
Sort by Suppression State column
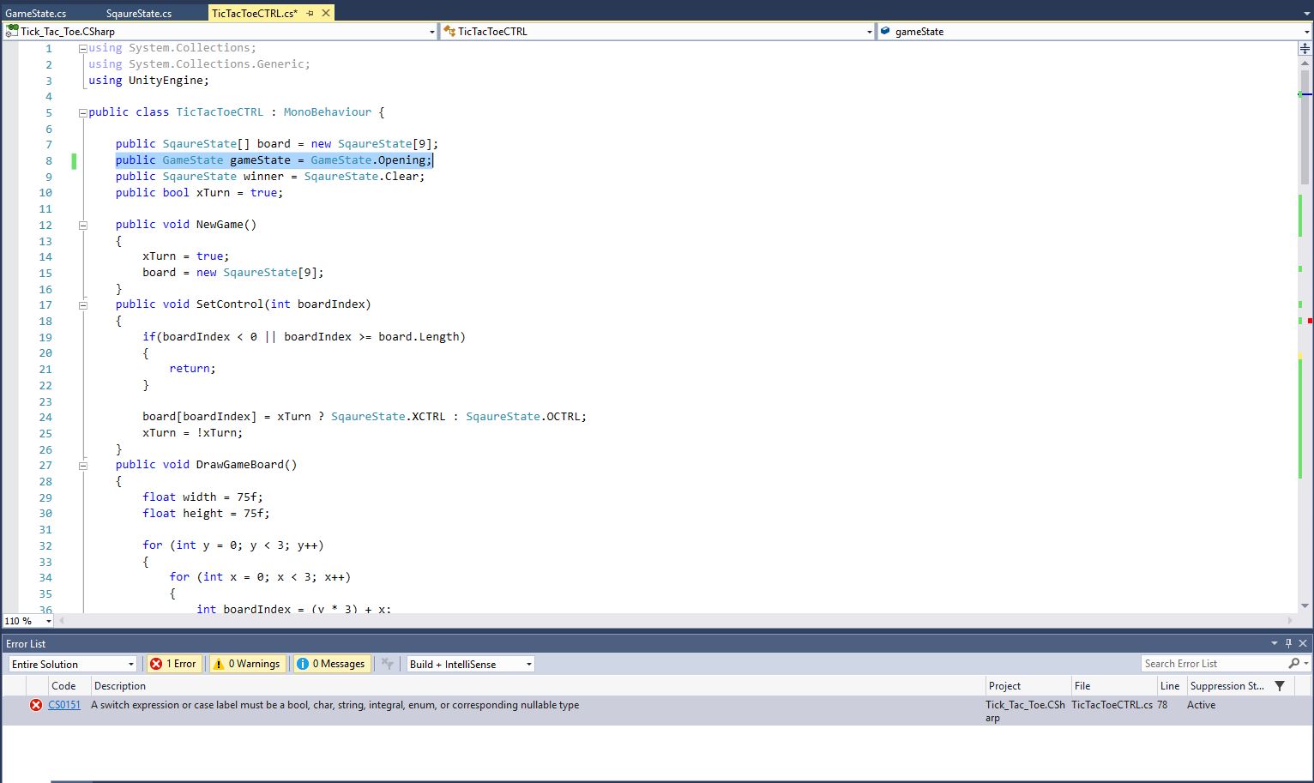click(x=1227, y=686)
